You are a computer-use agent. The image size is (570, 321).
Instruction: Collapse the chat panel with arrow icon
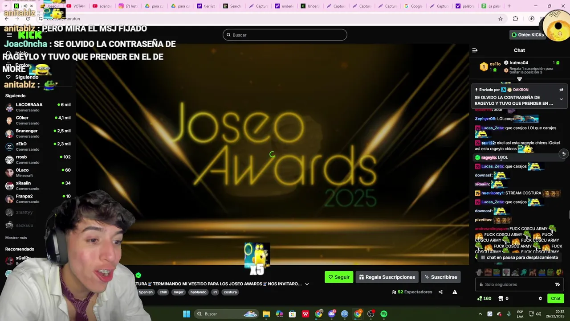tap(475, 50)
